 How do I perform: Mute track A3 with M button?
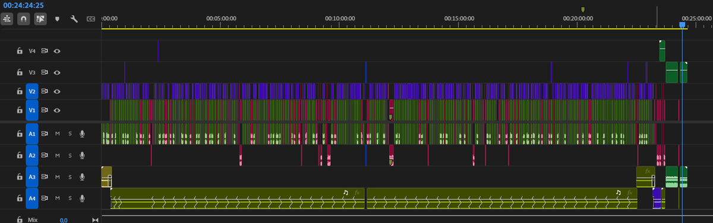click(x=58, y=177)
